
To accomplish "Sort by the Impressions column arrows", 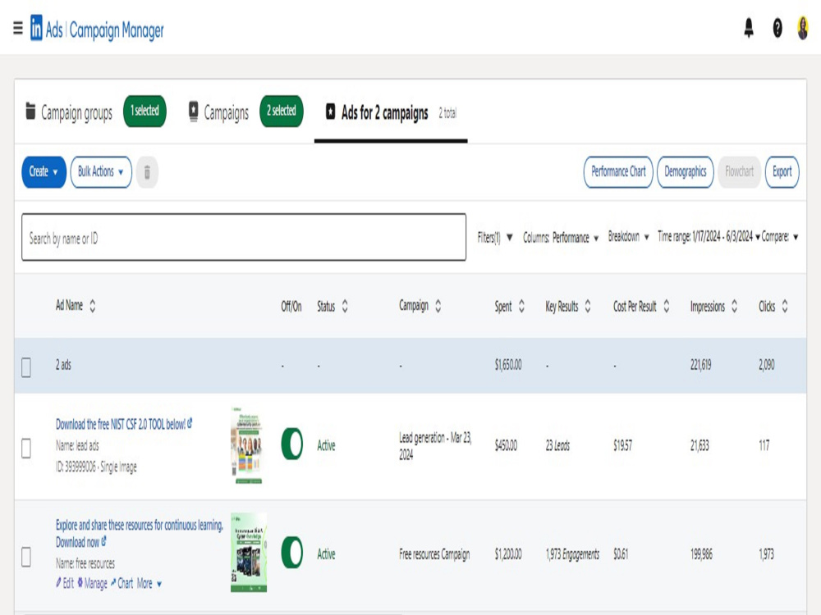I will click(x=734, y=306).
